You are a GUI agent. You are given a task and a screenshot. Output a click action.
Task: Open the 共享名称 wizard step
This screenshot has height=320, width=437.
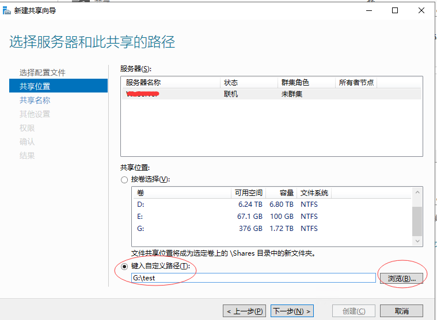(x=35, y=100)
